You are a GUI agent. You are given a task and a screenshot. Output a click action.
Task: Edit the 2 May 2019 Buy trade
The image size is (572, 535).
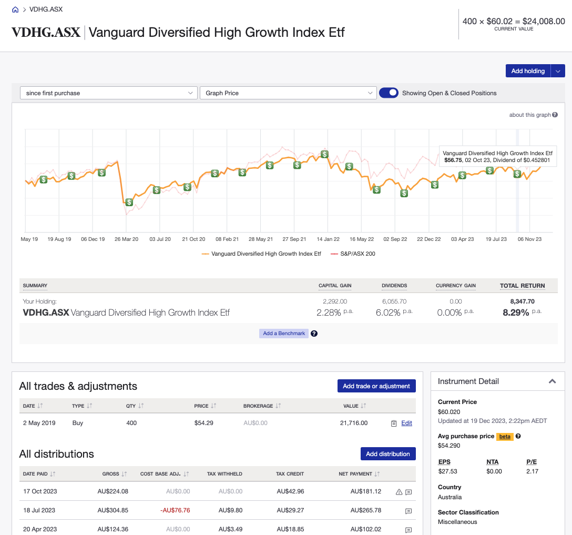pyautogui.click(x=407, y=422)
